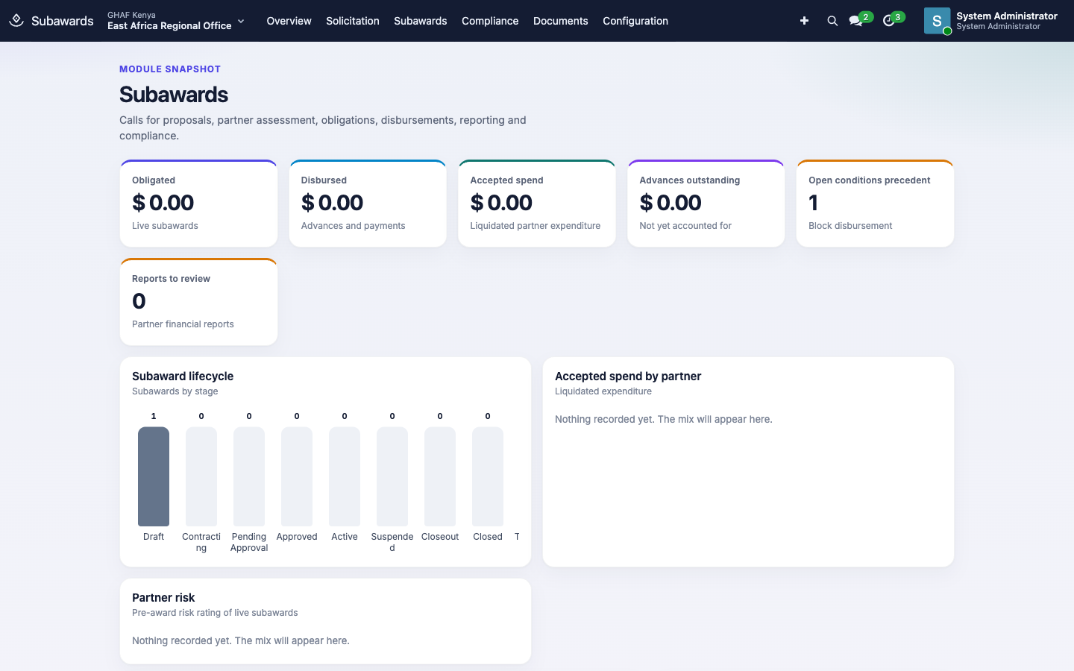The width and height of the screenshot is (1074, 671).
Task: Click the plus quick-create icon
Action: point(804,21)
